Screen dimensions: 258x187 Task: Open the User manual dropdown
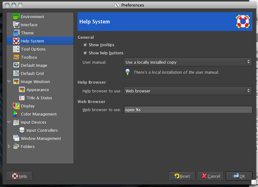tap(188, 62)
